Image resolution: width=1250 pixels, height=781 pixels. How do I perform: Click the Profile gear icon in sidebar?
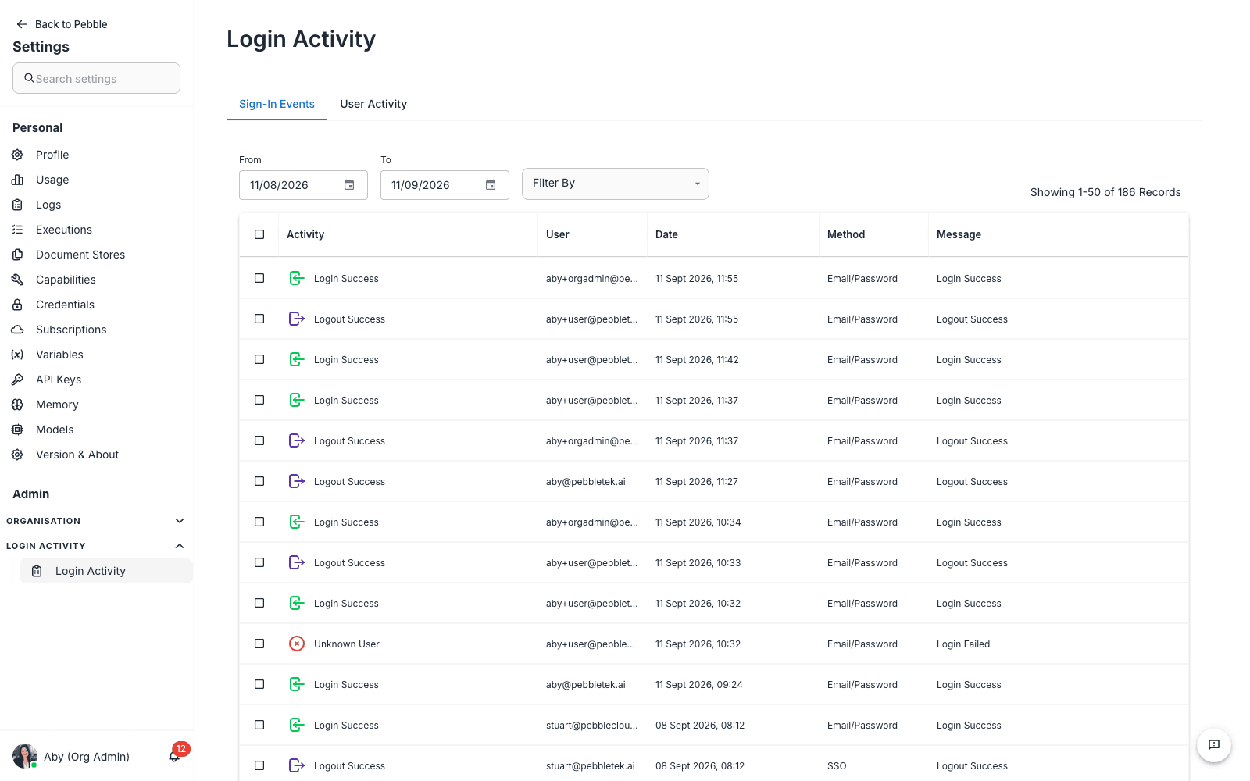(17, 155)
